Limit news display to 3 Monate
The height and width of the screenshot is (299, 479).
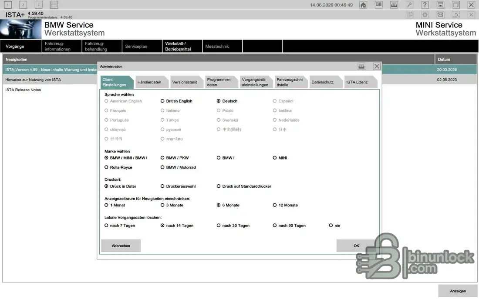point(172,205)
